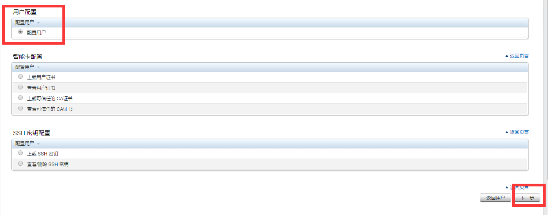Select the 上载 SSH 密钥 radio option
548x215 pixels.
(20, 153)
